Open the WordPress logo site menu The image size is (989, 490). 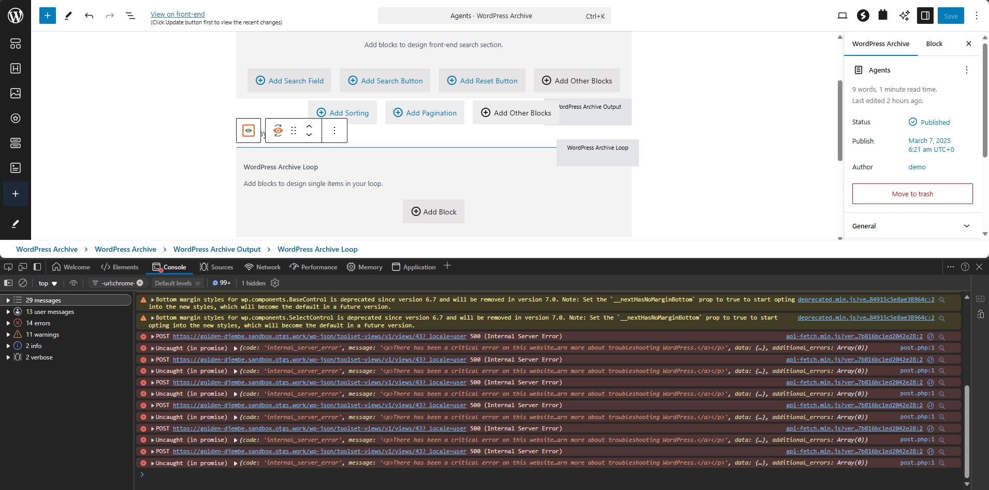pos(16,16)
